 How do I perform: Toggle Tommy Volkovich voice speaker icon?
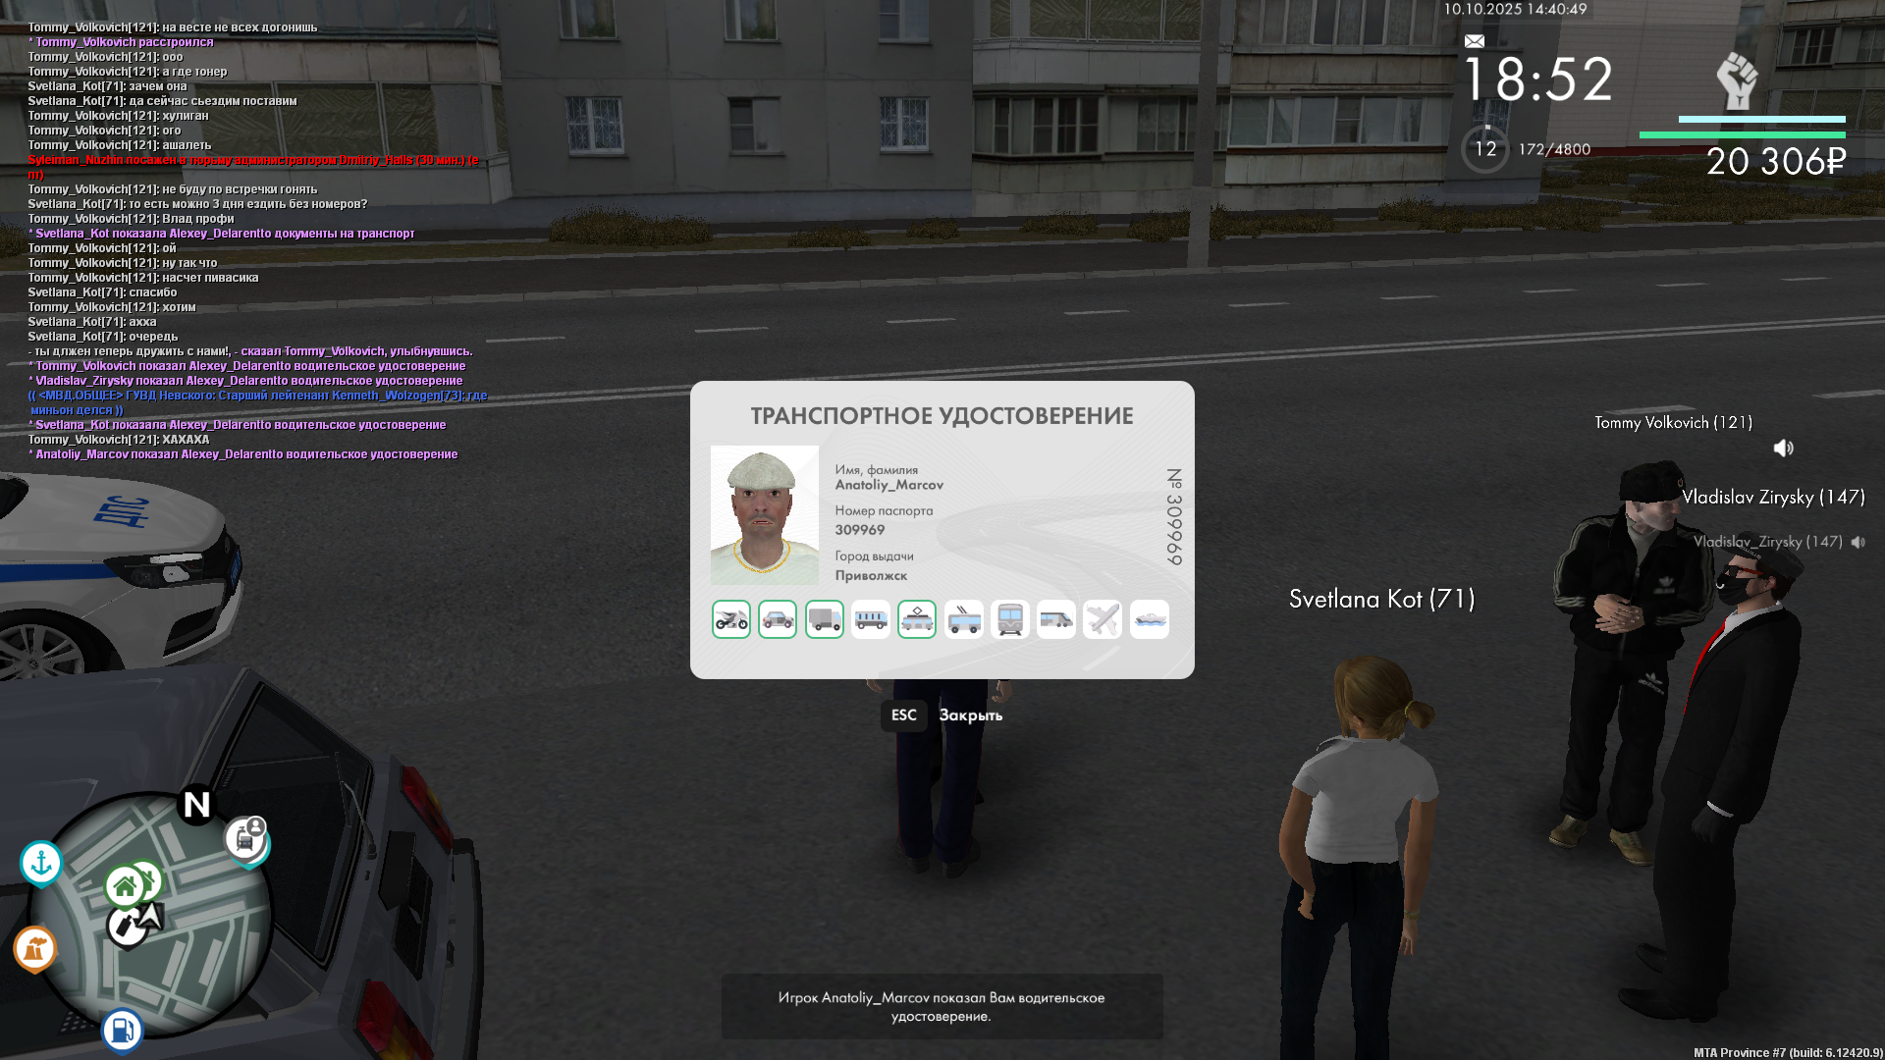[1784, 449]
